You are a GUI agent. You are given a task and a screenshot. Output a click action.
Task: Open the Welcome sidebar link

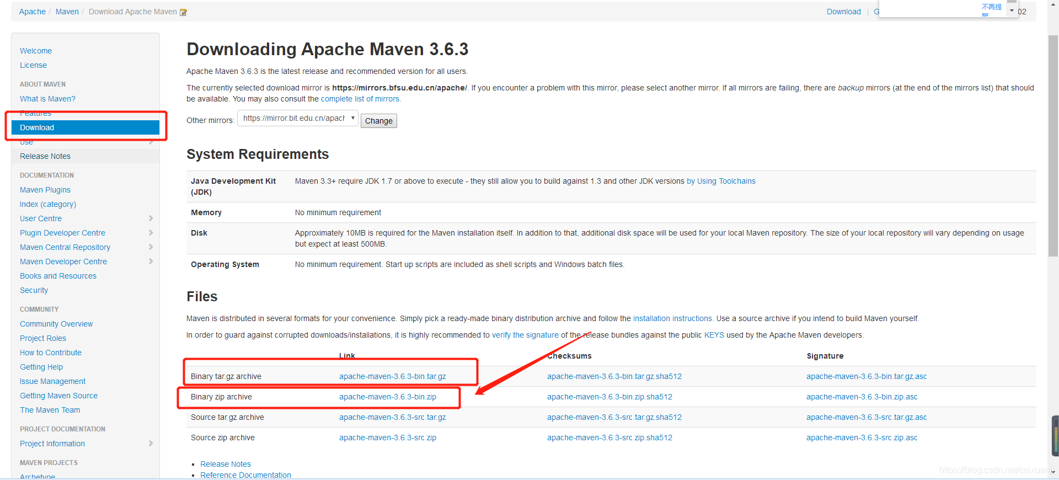[36, 51]
